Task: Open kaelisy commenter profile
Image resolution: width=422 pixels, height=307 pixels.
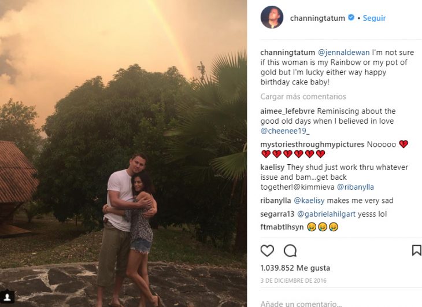Action: tap(272, 167)
